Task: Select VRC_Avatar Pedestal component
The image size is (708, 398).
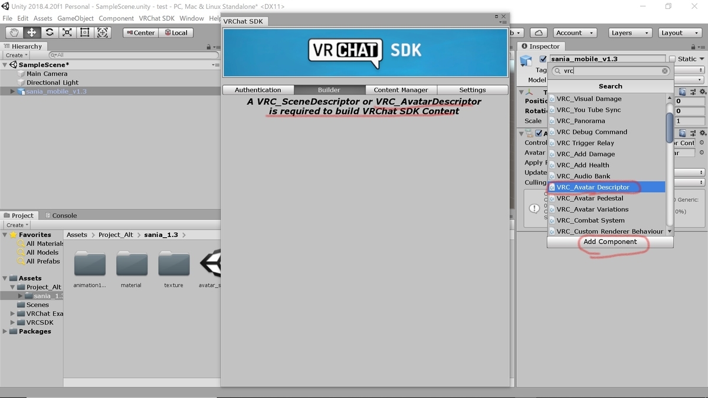Action: click(607, 198)
